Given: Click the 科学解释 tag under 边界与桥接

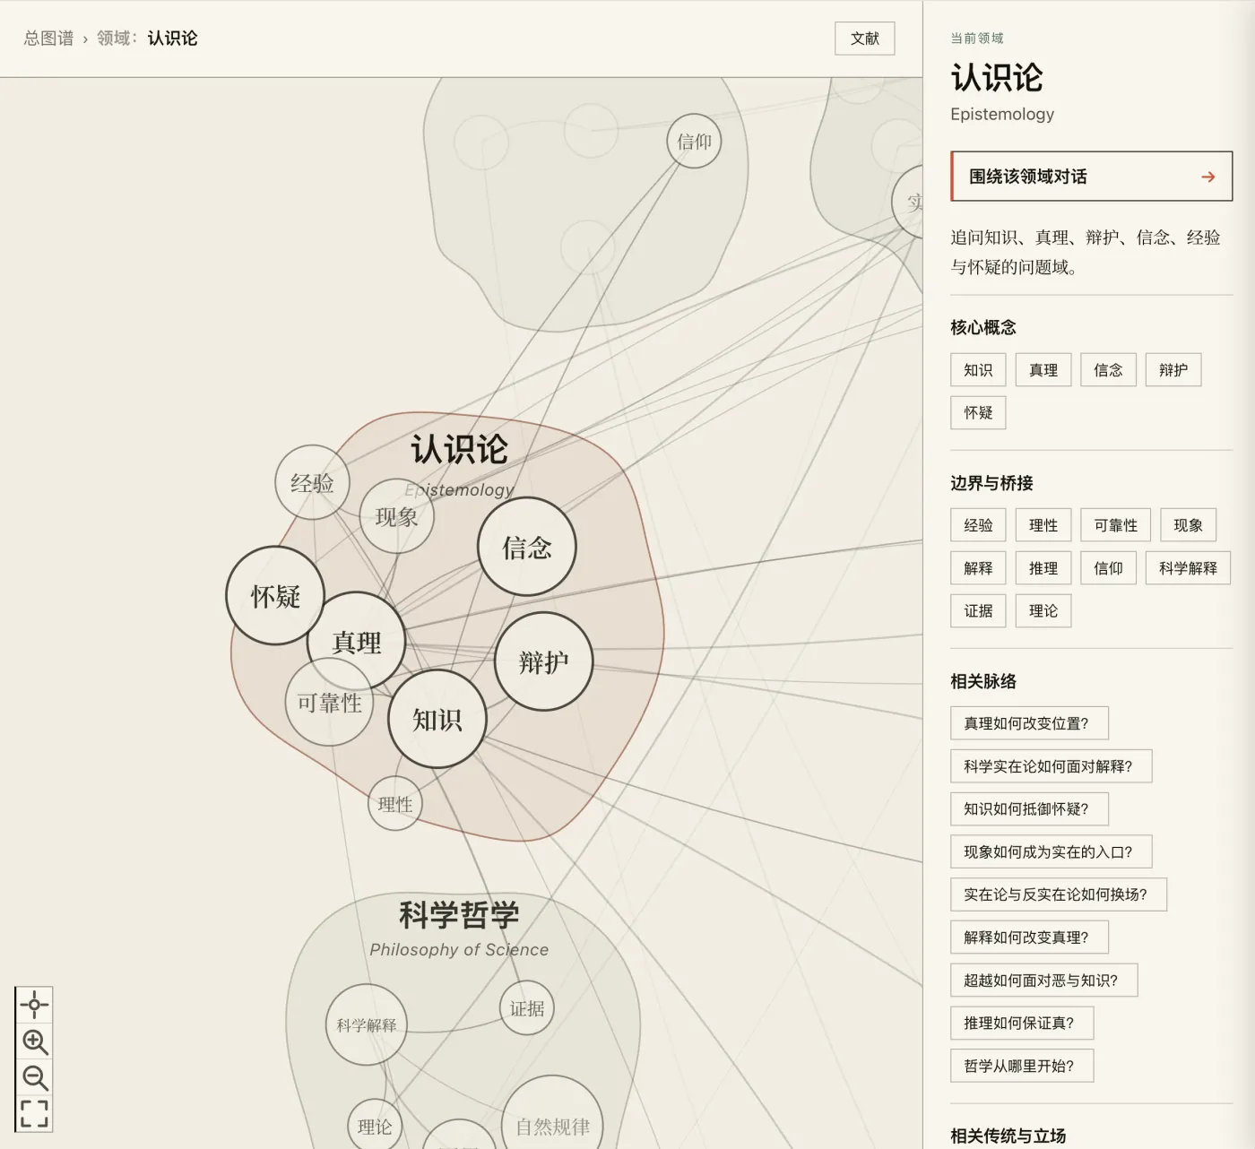Looking at the screenshot, I should (1188, 568).
